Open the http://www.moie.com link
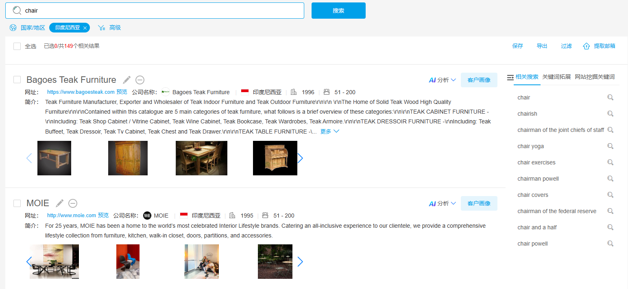The width and height of the screenshot is (628, 289). [x=72, y=216]
